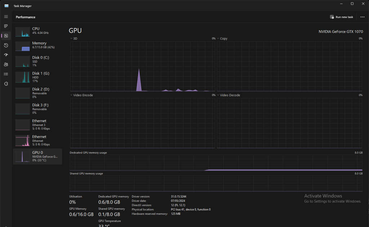369x227 pixels.
Task: Open App history page icon
Action: (x=6, y=45)
